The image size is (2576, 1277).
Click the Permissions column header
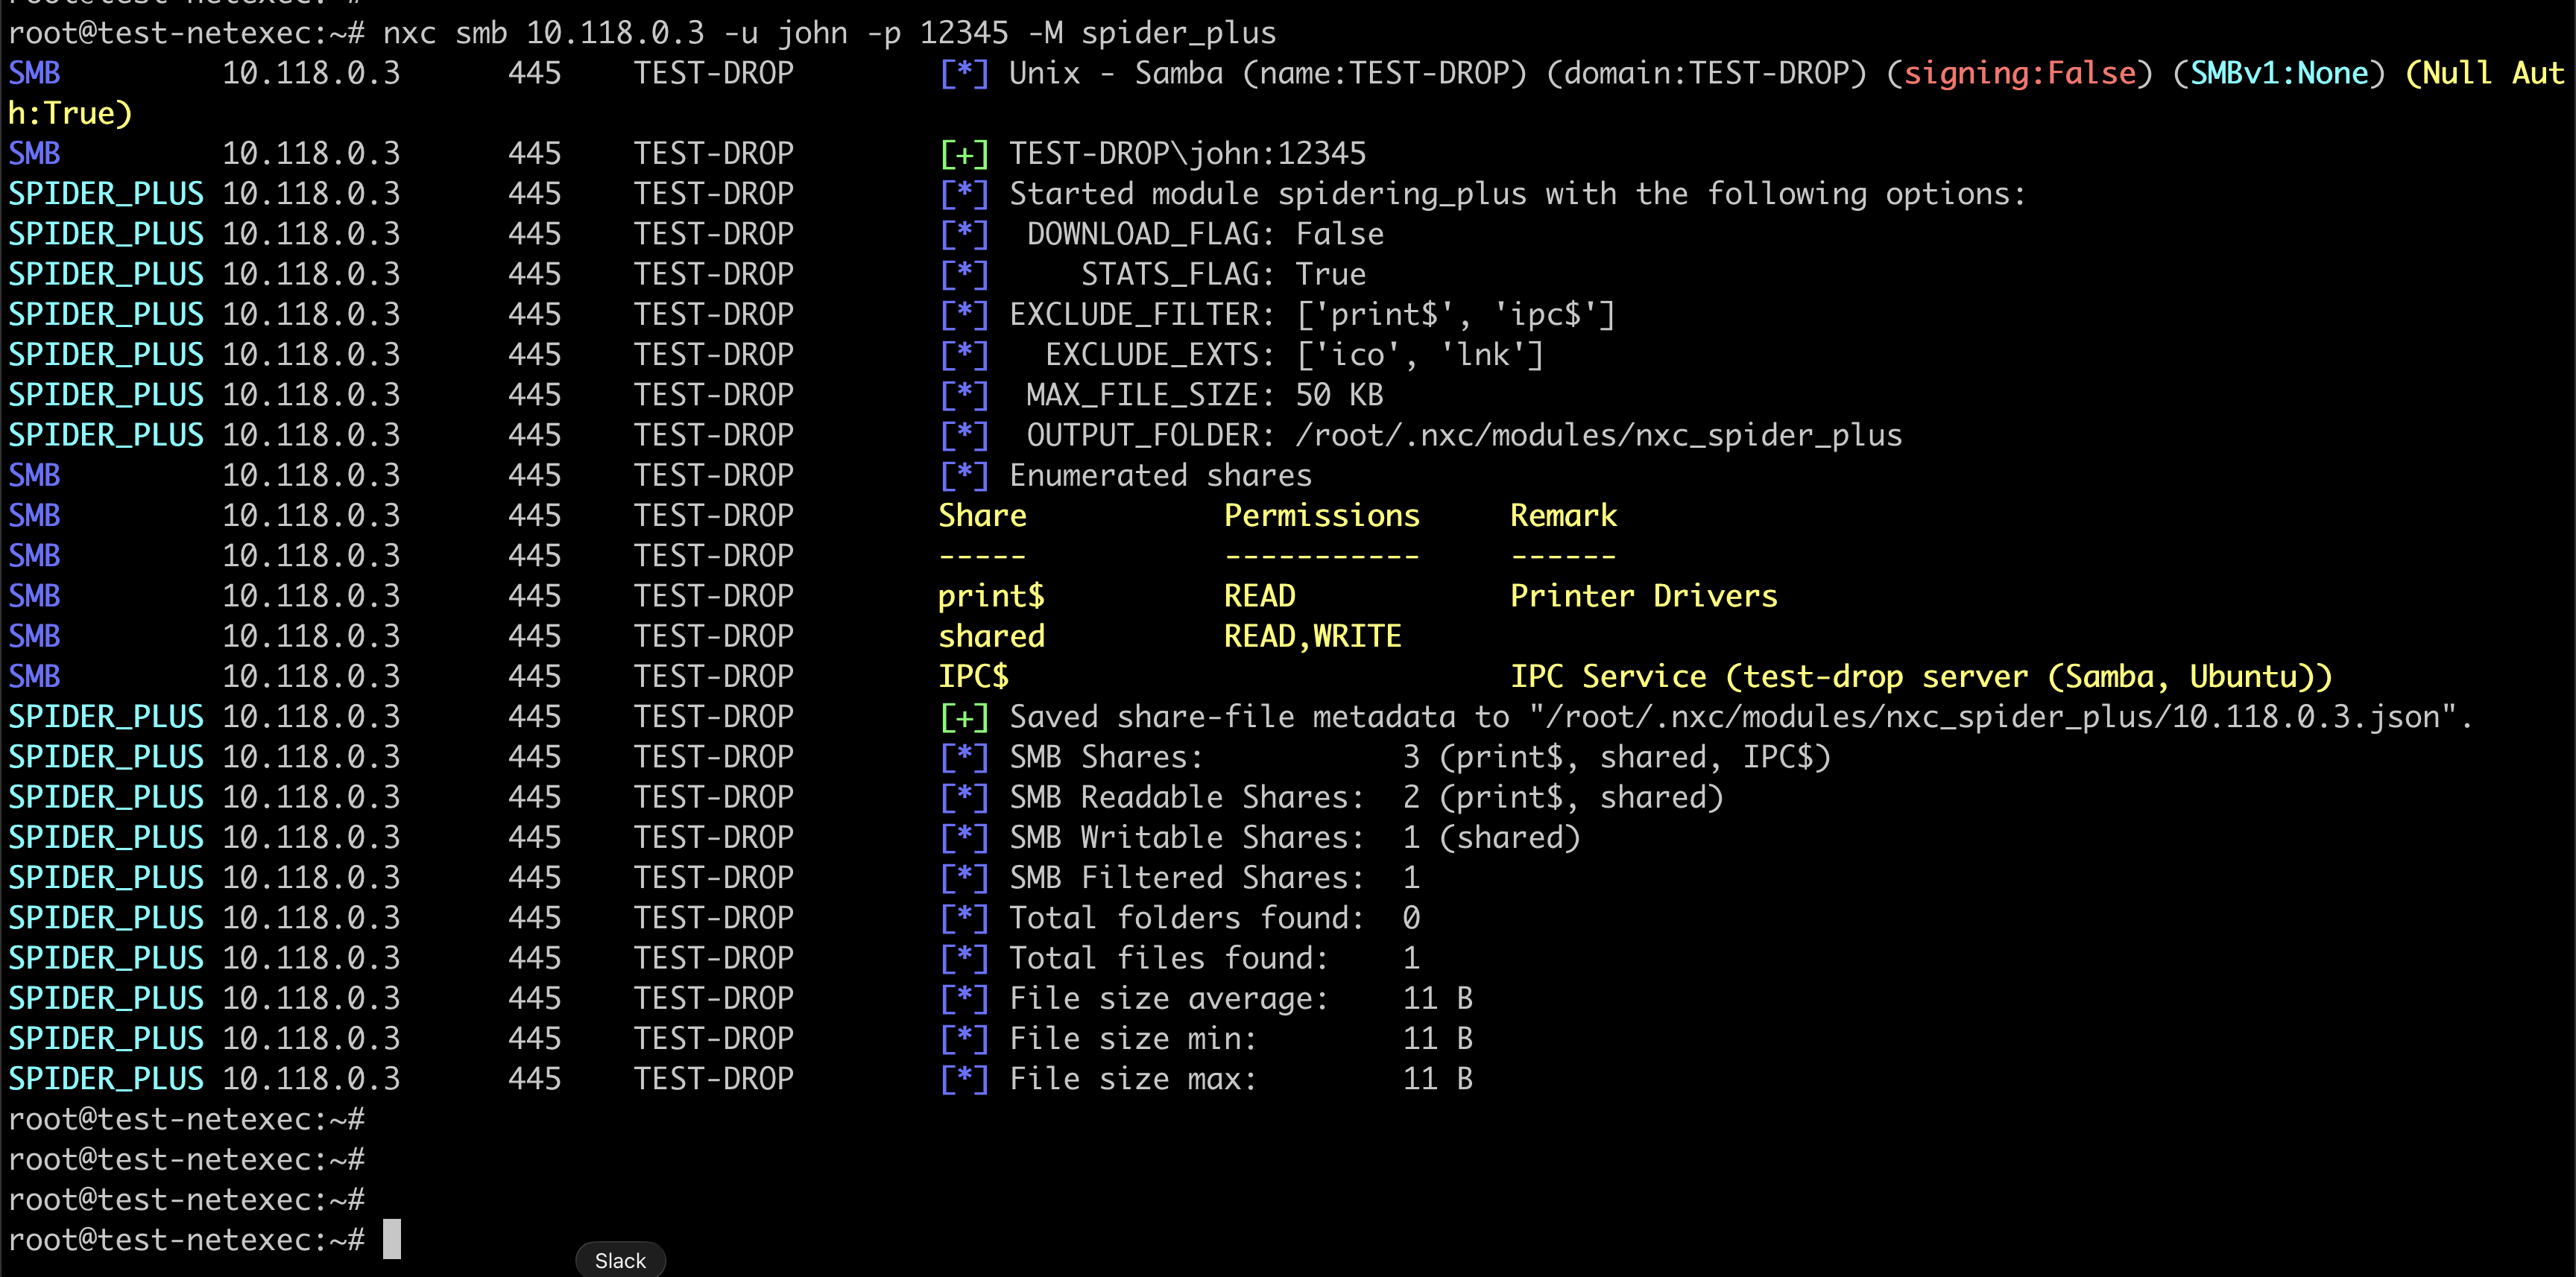pos(1321,516)
